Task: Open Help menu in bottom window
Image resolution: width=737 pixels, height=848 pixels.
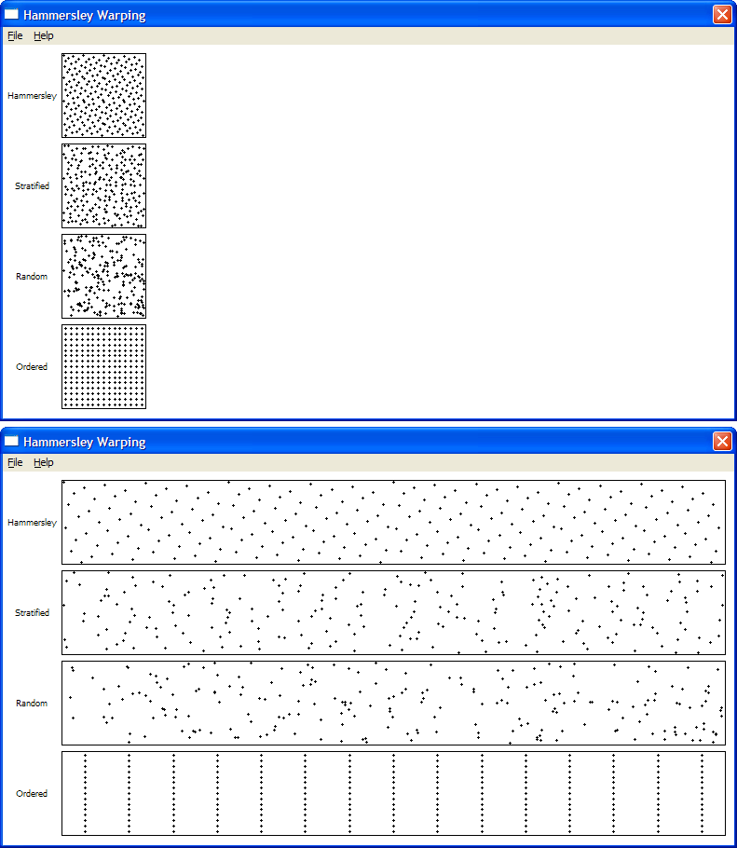Action: (x=43, y=462)
